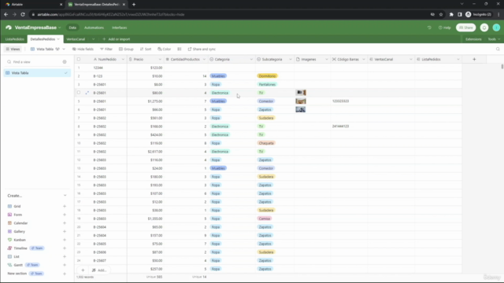504x283 pixels.
Task: Click the user account avatar
Action: coord(496,28)
